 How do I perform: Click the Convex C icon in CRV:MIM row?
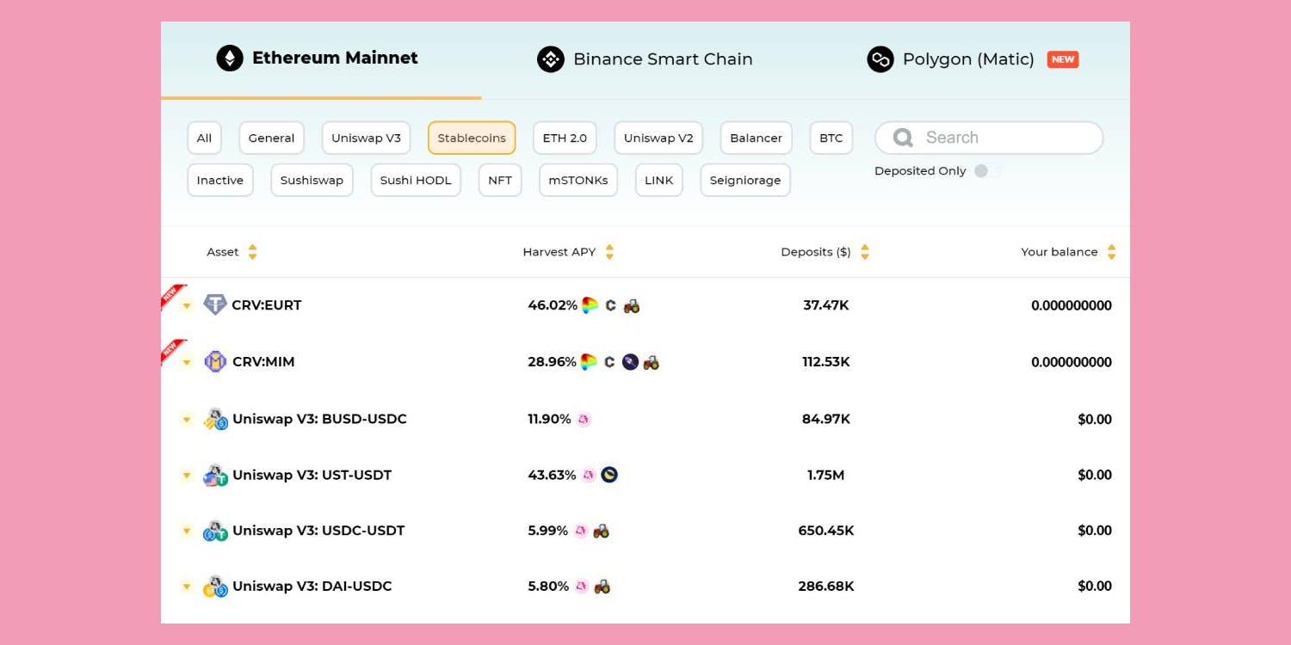(609, 362)
